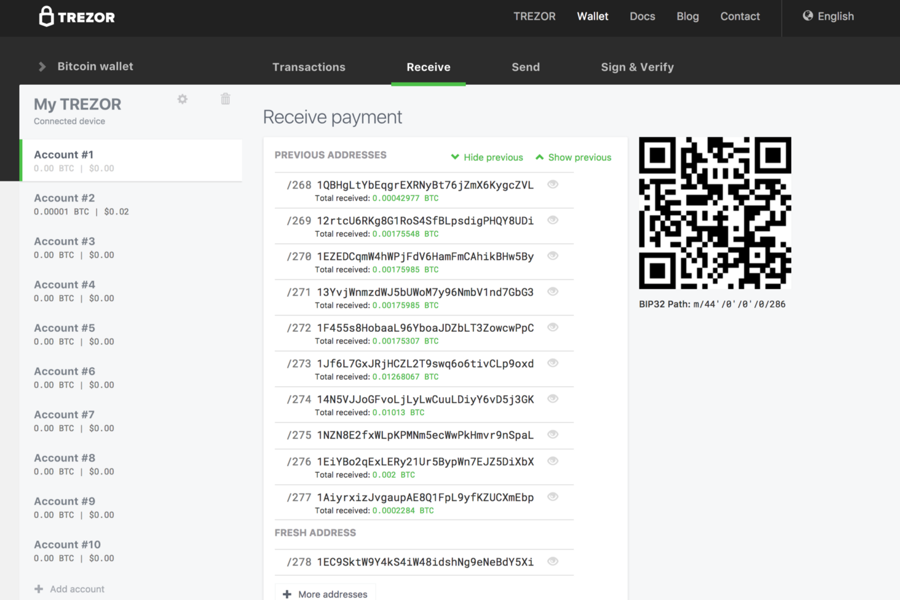900x600 pixels.
Task: Click Total received 0.00042977 BTC
Action: [377, 199]
